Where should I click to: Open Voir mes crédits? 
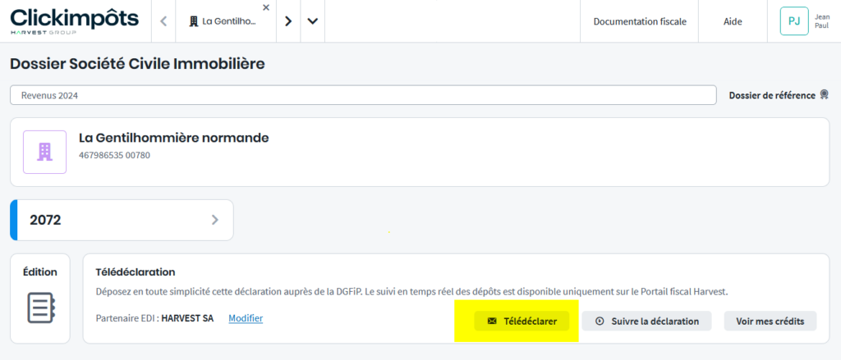pyautogui.click(x=770, y=321)
